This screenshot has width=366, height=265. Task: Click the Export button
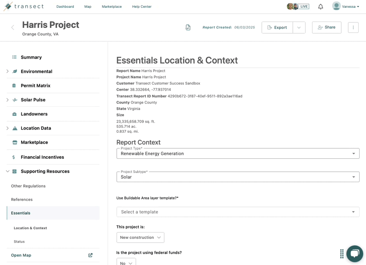tap(277, 27)
